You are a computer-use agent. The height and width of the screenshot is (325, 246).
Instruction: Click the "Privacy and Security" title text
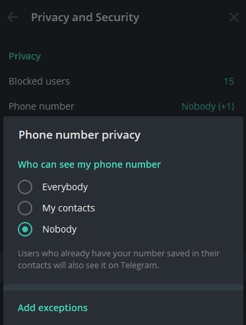tap(85, 18)
